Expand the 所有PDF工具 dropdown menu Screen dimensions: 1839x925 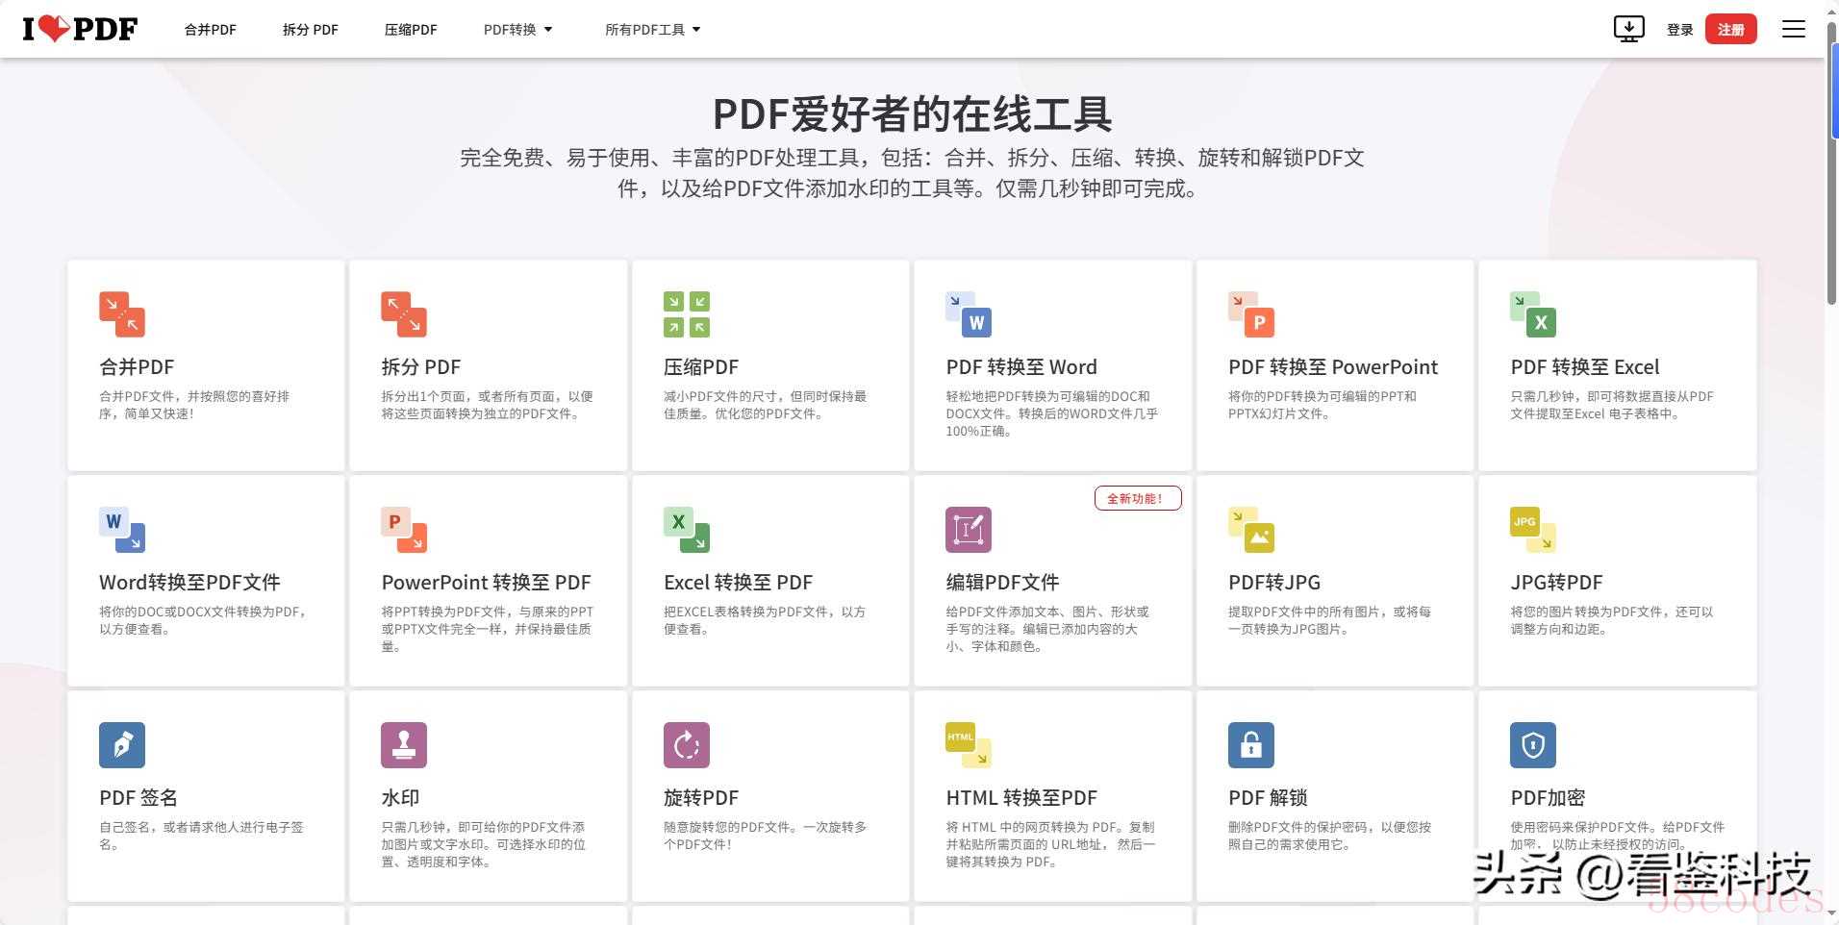(652, 30)
